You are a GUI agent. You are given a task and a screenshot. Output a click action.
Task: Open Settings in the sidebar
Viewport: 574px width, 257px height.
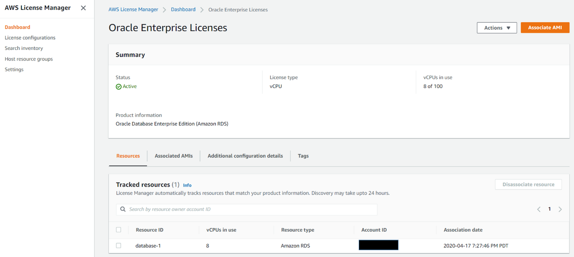(14, 70)
